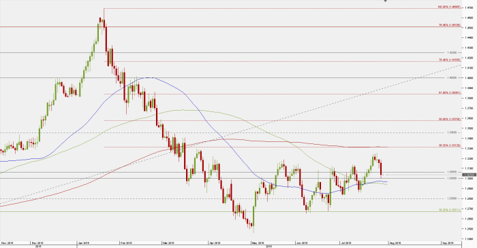Select the dashed line label near 1.3450

pos(452,132)
